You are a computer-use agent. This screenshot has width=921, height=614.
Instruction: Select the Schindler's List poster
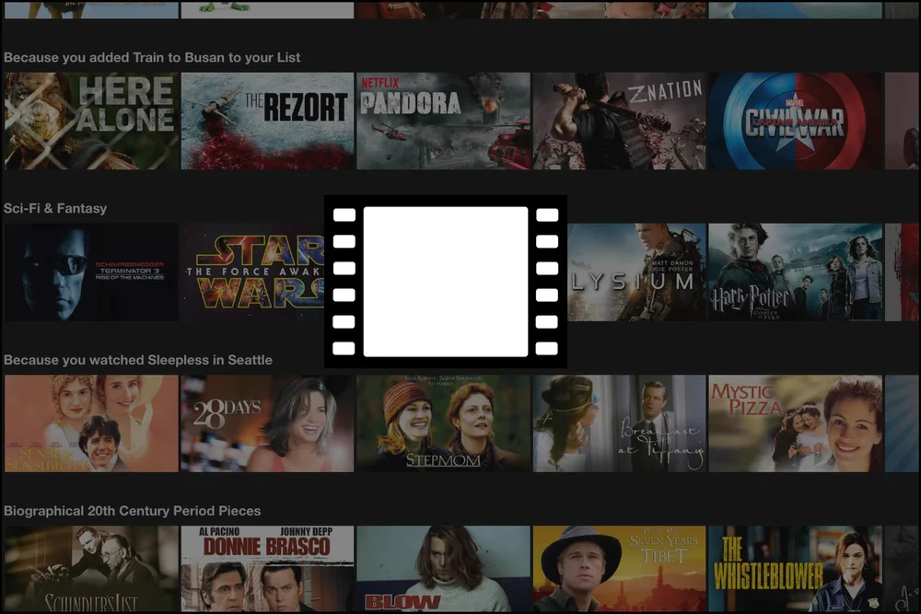pos(91,569)
